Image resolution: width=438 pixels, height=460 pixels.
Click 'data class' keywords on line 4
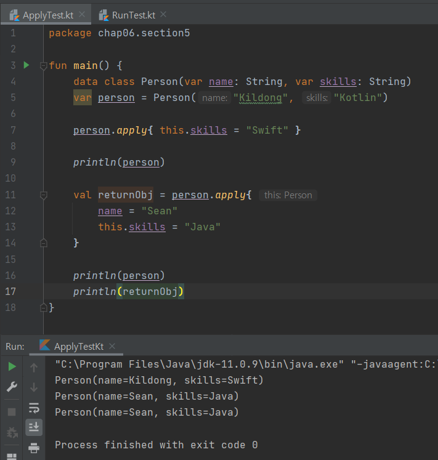coord(104,81)
